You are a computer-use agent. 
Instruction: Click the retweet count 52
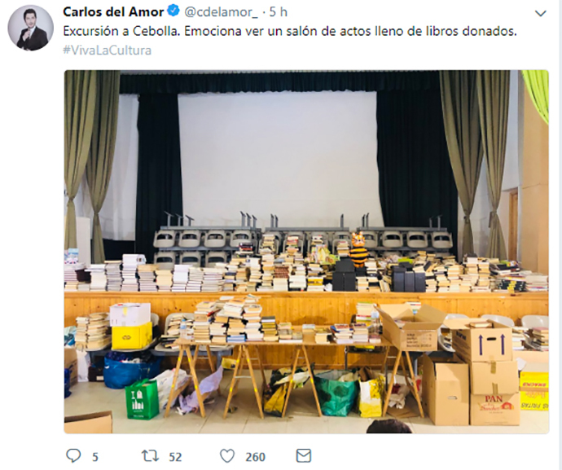(x=175, y=457)
